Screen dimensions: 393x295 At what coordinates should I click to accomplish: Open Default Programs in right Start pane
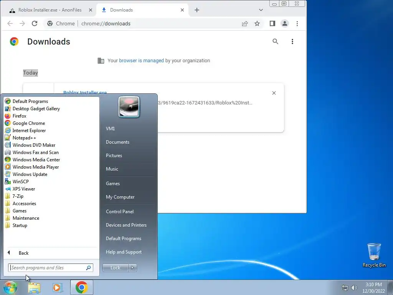click(x=124, y=239)
